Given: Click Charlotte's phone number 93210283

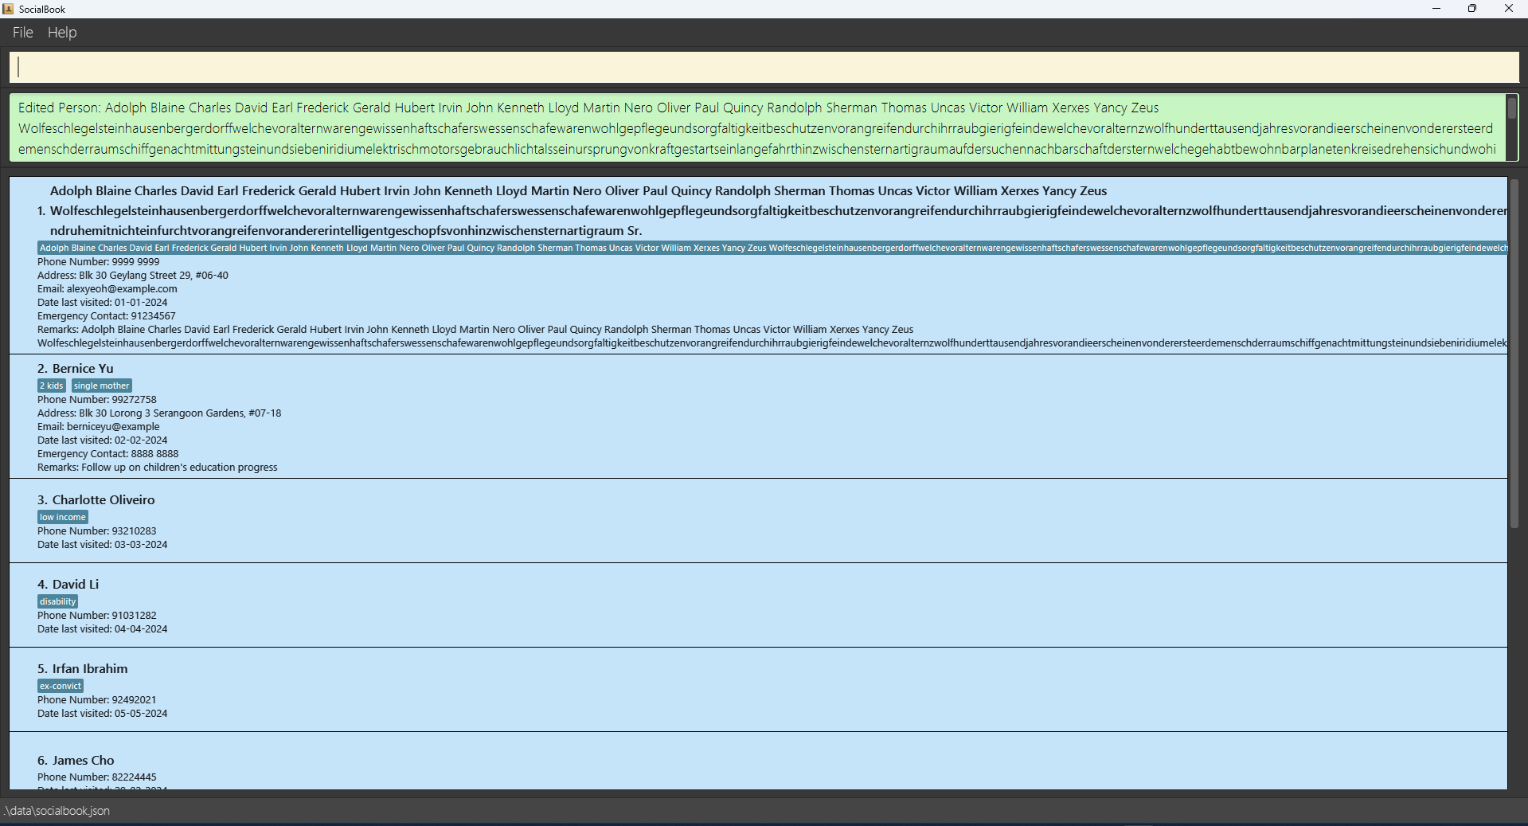Looking at the screenshot, I should 97,531.
